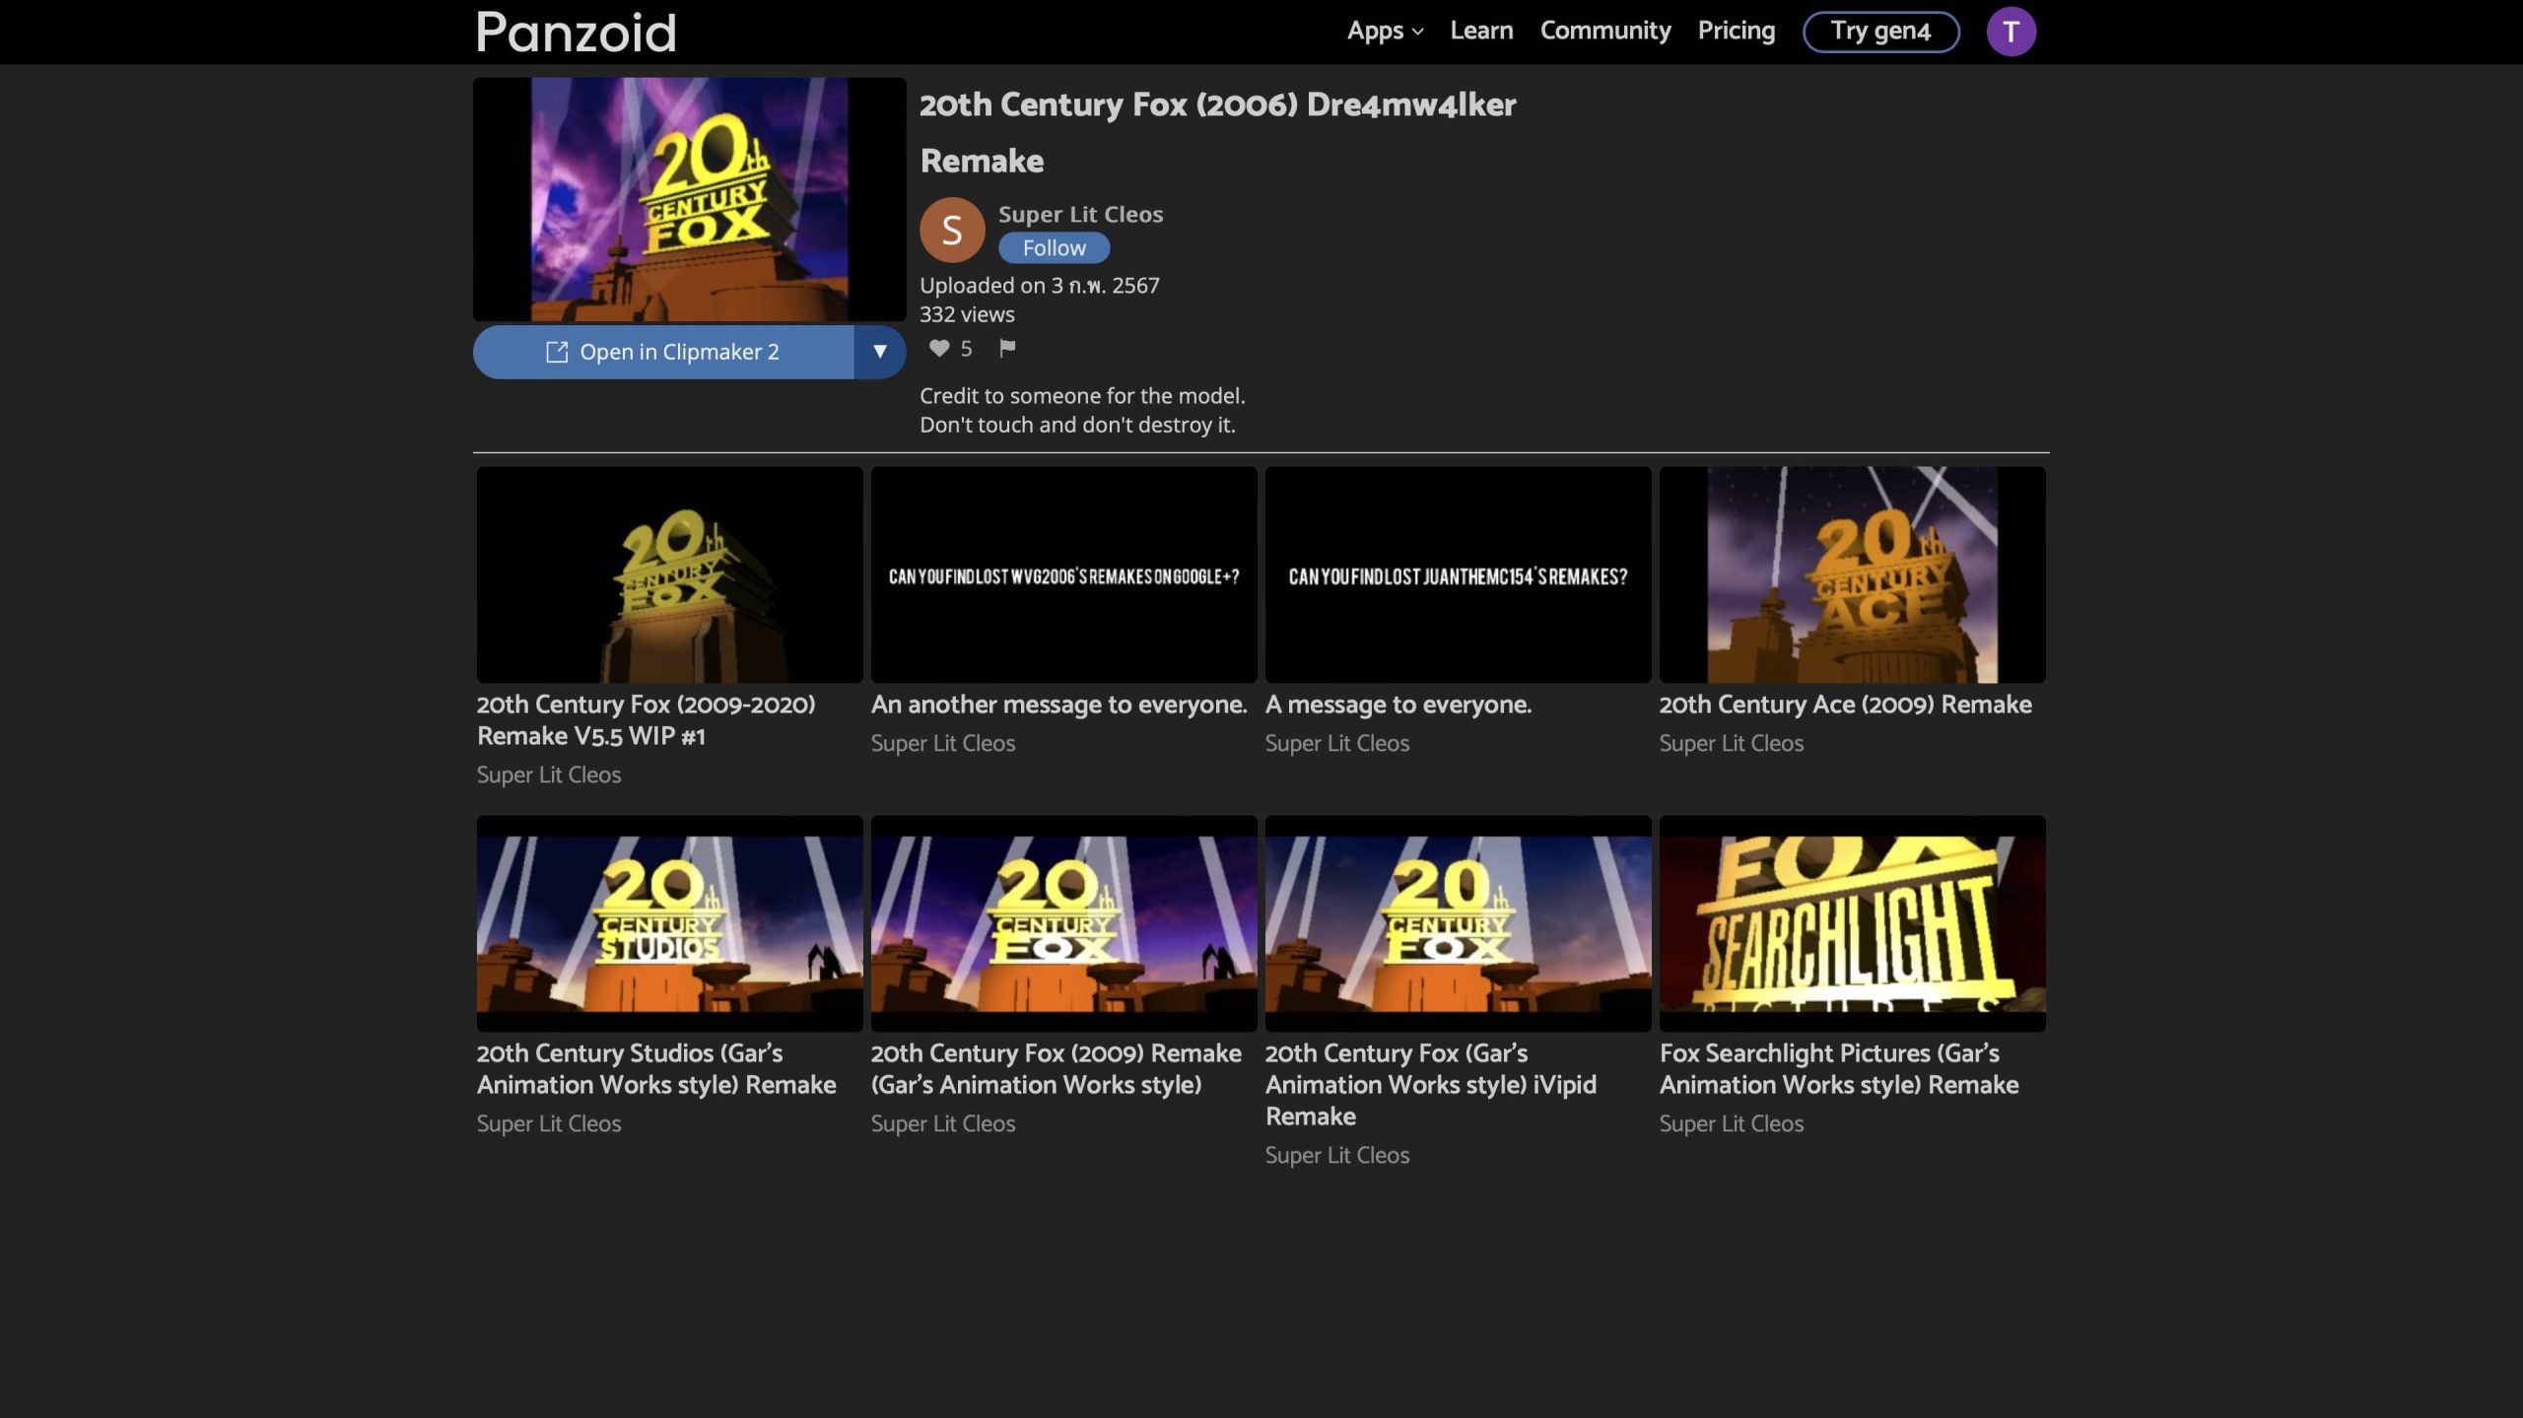Open the Pricing page
Screen dimensions: 2523x1418
tap(1736, 31)
